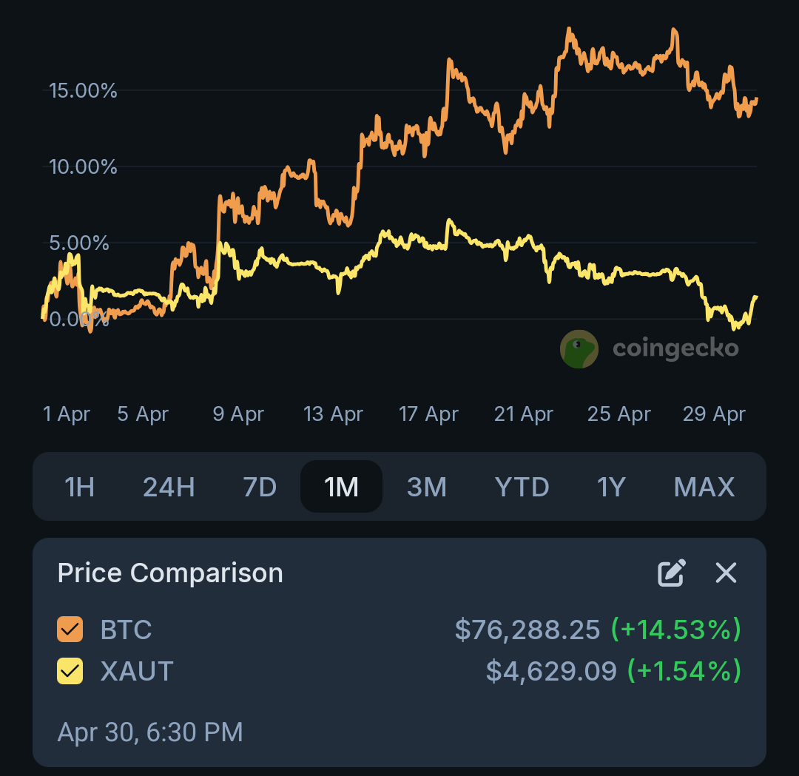Click the 15.00% gridline label
This screenshot has height=776, width=799.
coord(83,91)
